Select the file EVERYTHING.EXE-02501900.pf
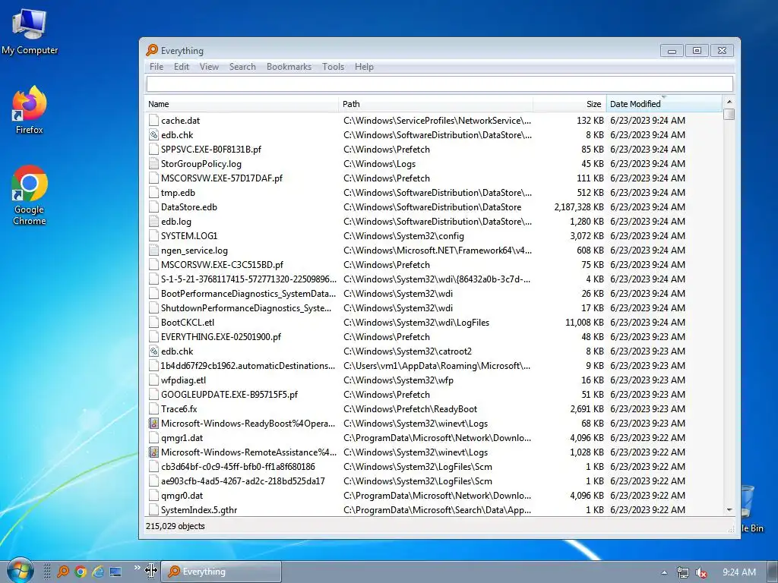 (x=221, y=336)
